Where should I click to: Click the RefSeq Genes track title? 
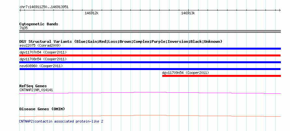point(33,86)
